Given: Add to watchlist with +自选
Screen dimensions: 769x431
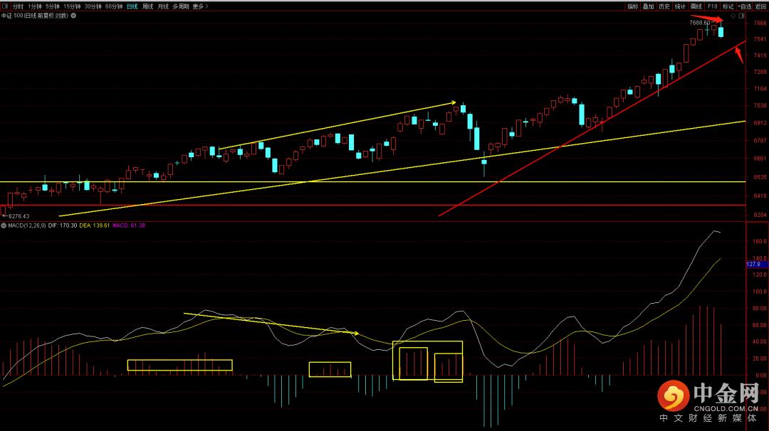Looking at the screenshot, I should pos(745,6).
